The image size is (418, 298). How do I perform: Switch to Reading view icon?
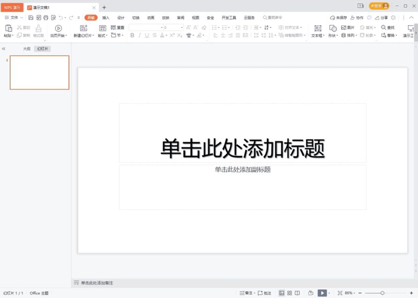297,293
